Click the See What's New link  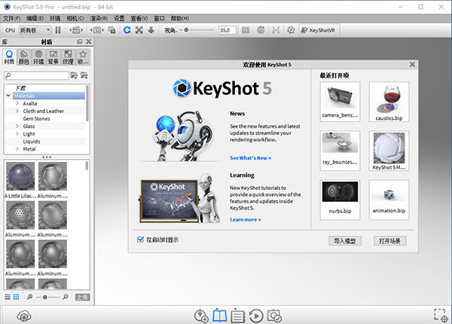coord(250,158)
